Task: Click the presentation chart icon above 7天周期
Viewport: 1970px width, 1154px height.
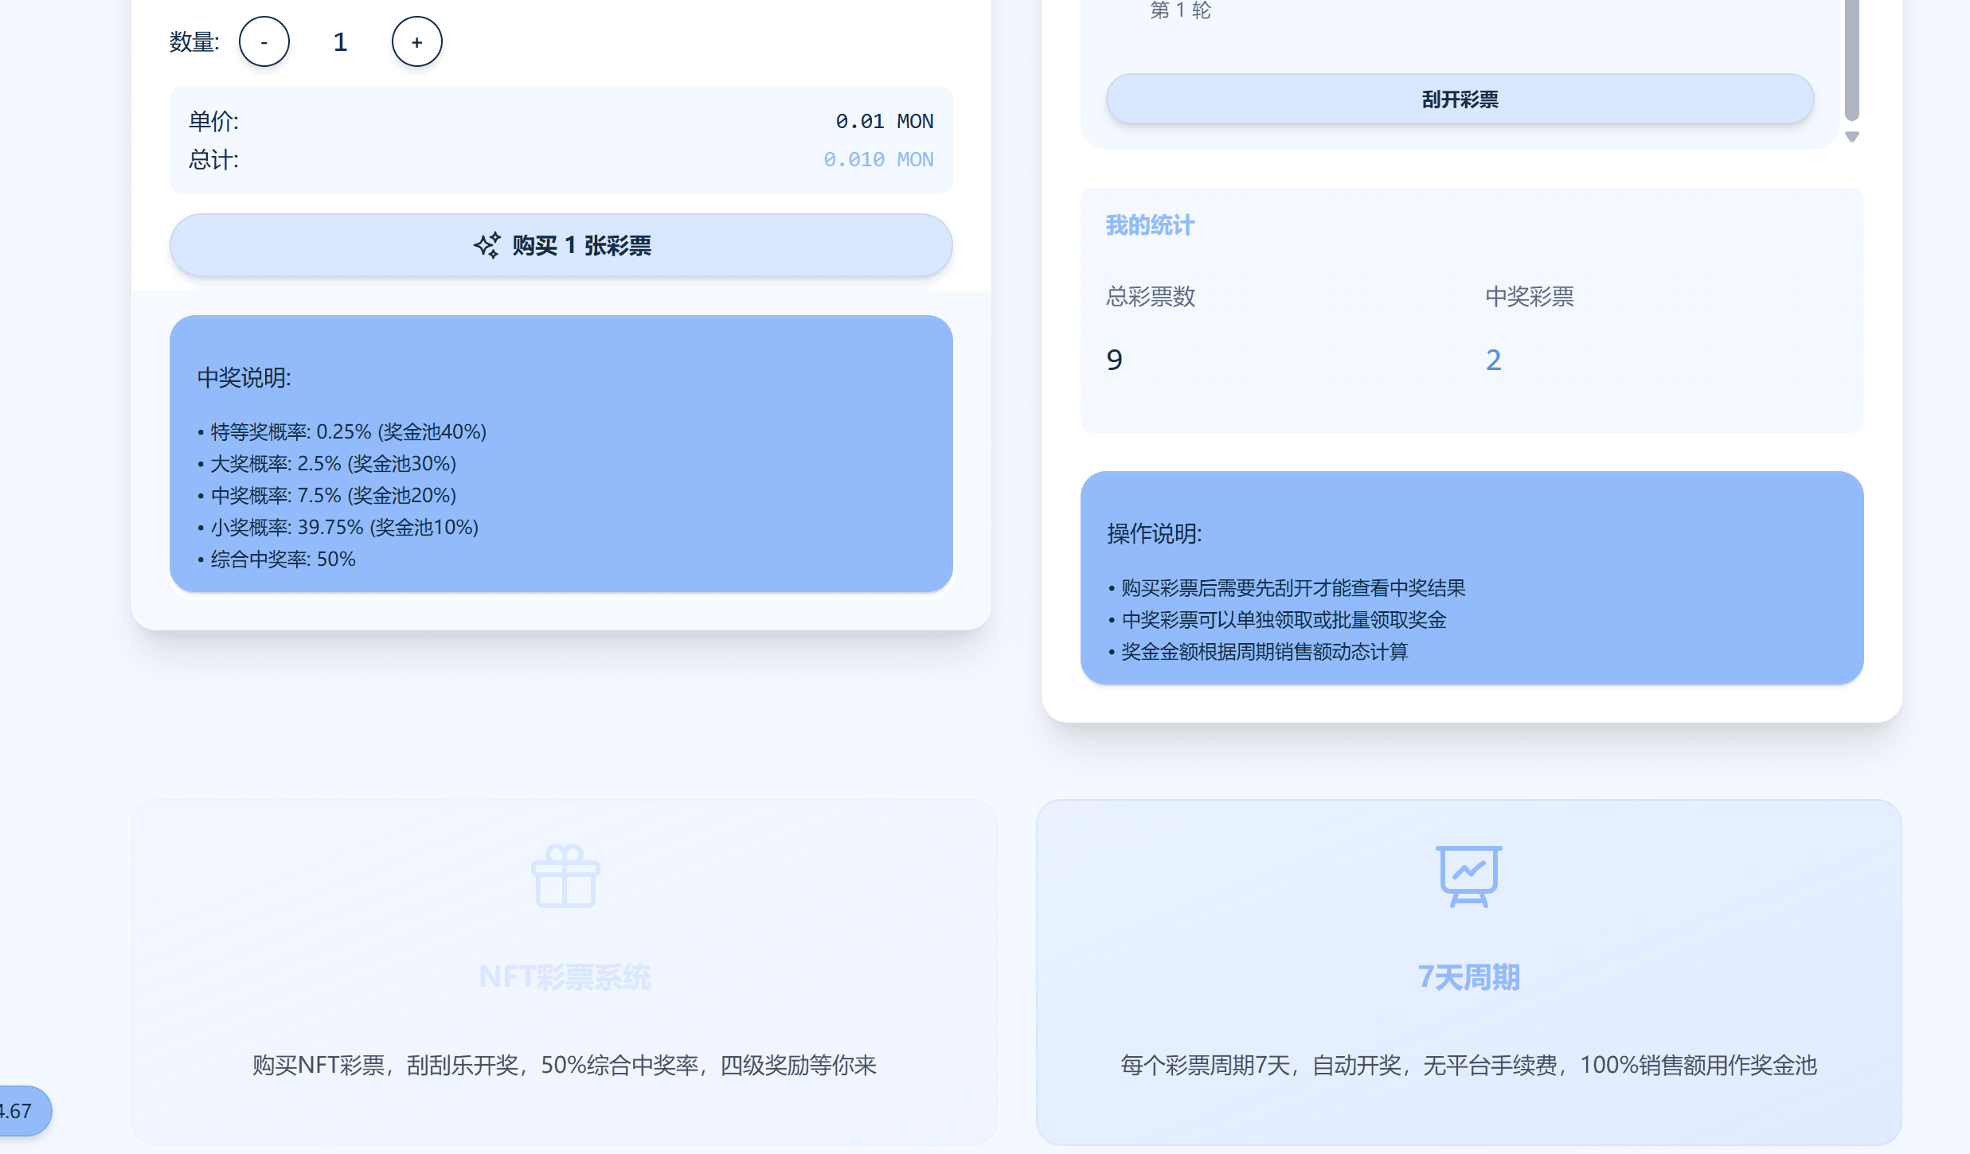Action: tap(1469, 876)
